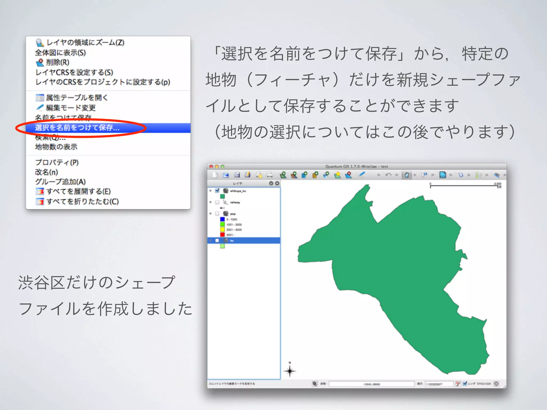Choose すべてを折りたたむ(C) menu item
Screen dimensions: 547x410
(108, 201)
